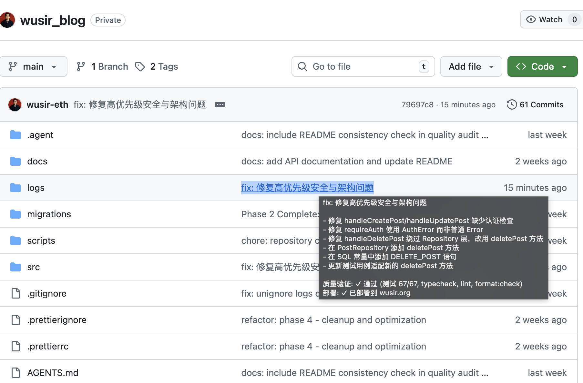Click the .gitignore file icon
Image resolution: width=583 pixels, height=383 pixels.
pyautogui.click(x=15, y=293)
